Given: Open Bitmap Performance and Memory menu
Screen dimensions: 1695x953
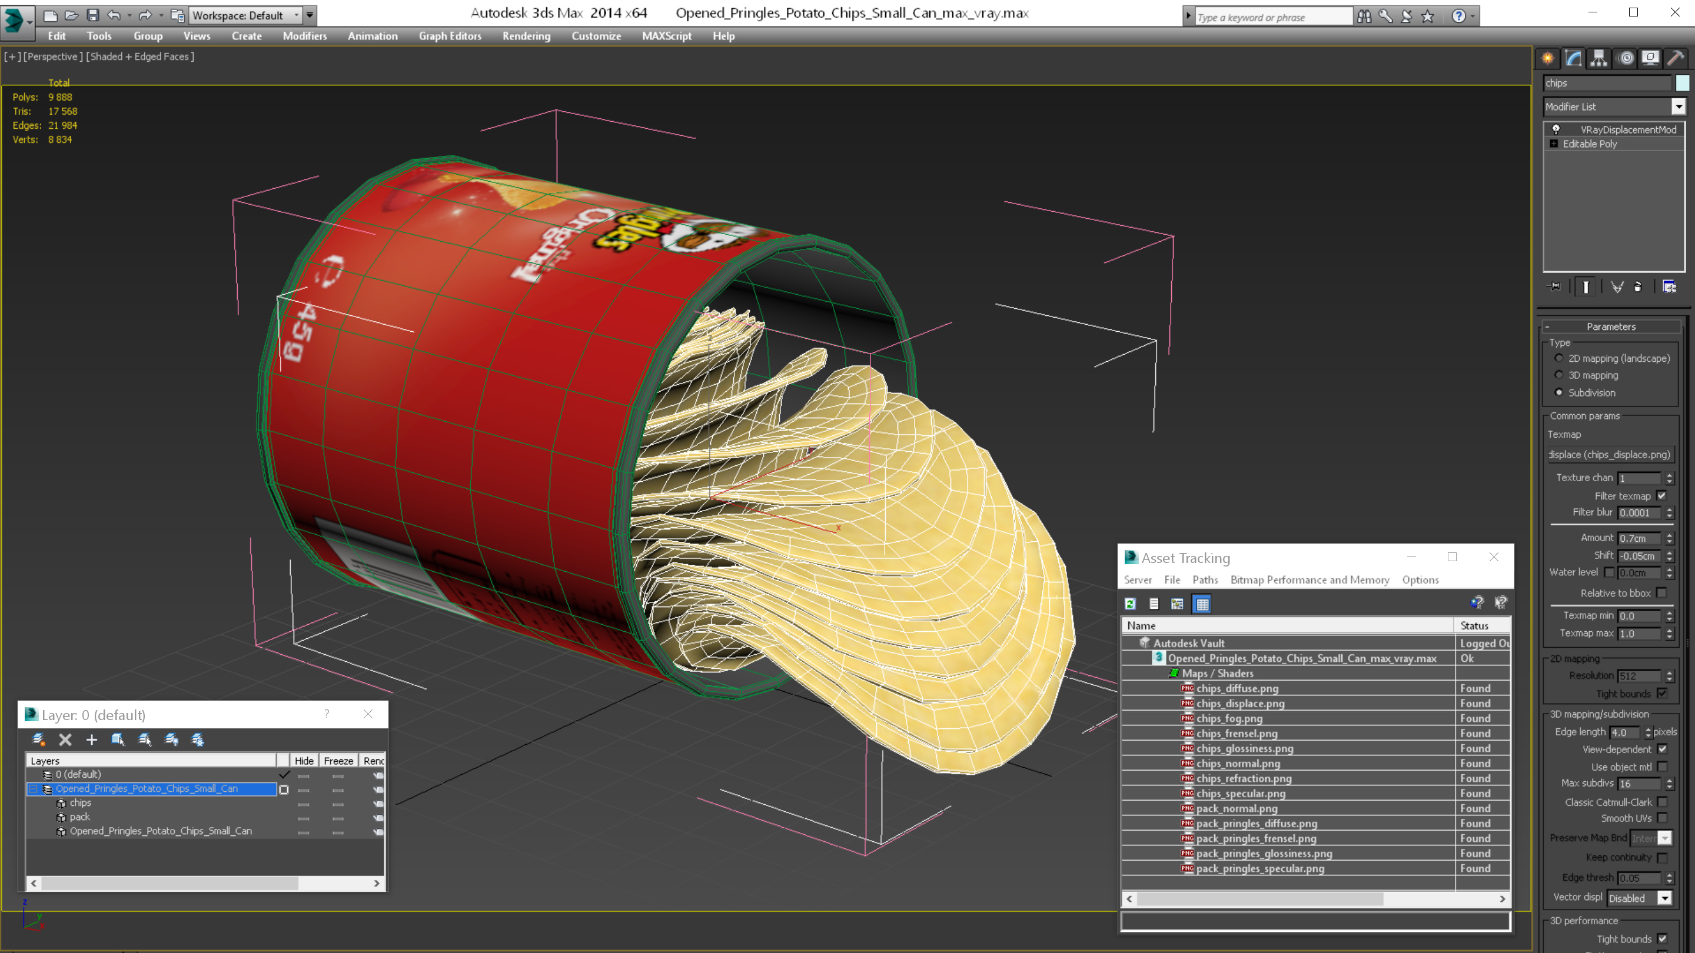Looking at the screenshot, I should (x=1310, y=579).
